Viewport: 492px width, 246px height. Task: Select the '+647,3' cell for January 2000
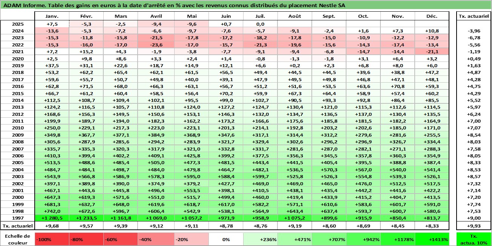[52, 197]
